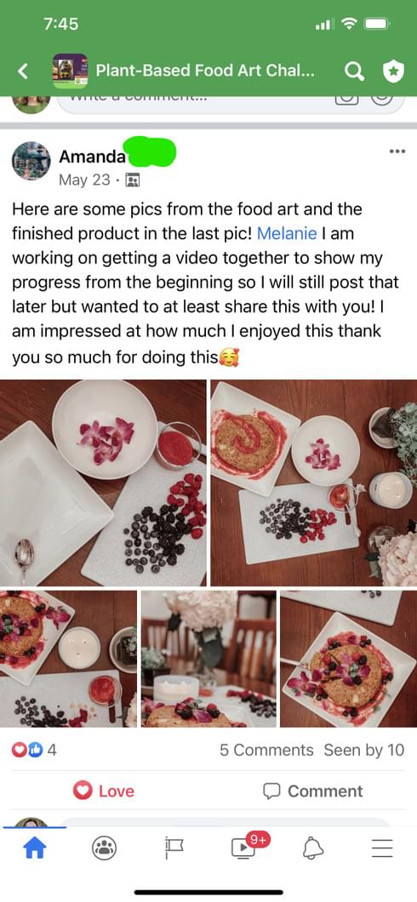The image size is (417, 902).
Task: Open the hamburger menu tab
Action: click(x=382, y=848)
